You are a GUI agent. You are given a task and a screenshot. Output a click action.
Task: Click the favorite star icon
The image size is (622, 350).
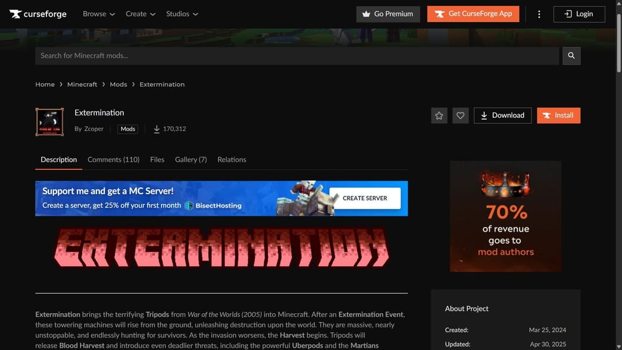tap(439, 115)
